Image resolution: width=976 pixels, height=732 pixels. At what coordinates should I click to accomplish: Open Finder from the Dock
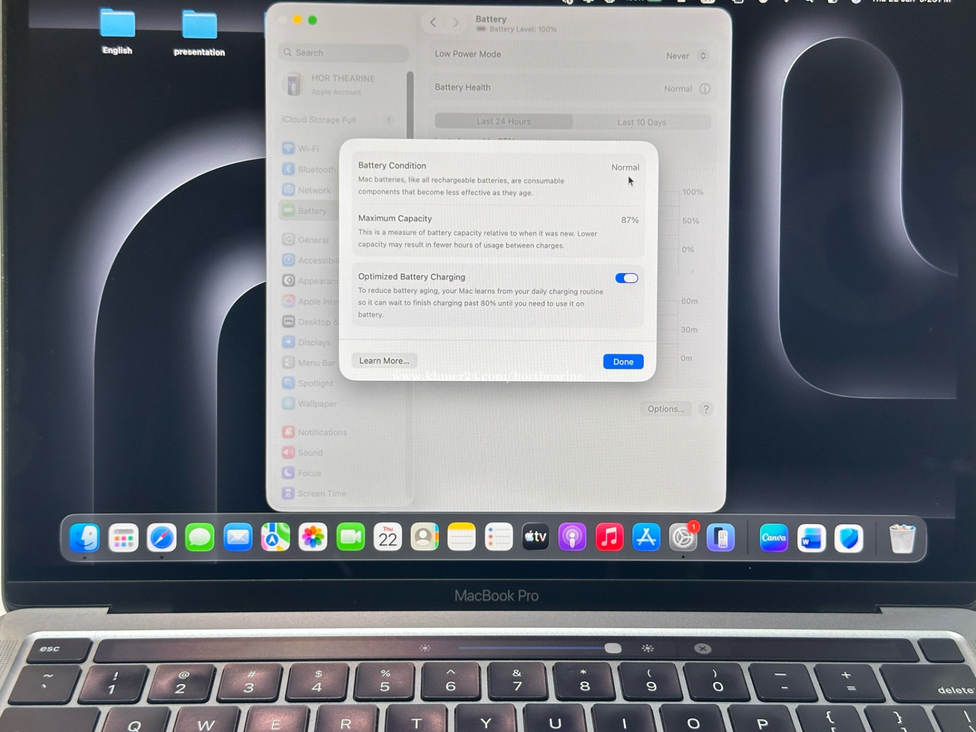85,537
